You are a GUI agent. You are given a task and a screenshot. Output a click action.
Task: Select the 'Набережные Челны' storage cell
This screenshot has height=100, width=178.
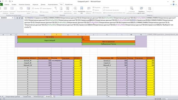tap(108, 44)
